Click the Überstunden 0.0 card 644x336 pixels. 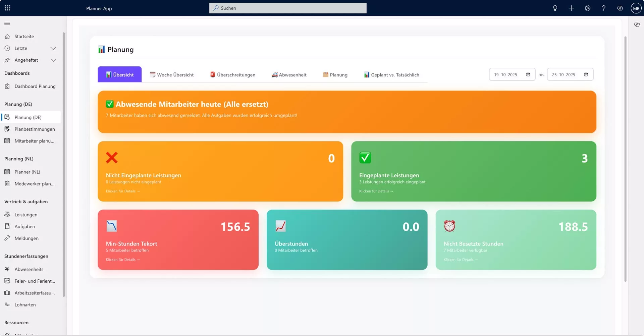[347, 240]
